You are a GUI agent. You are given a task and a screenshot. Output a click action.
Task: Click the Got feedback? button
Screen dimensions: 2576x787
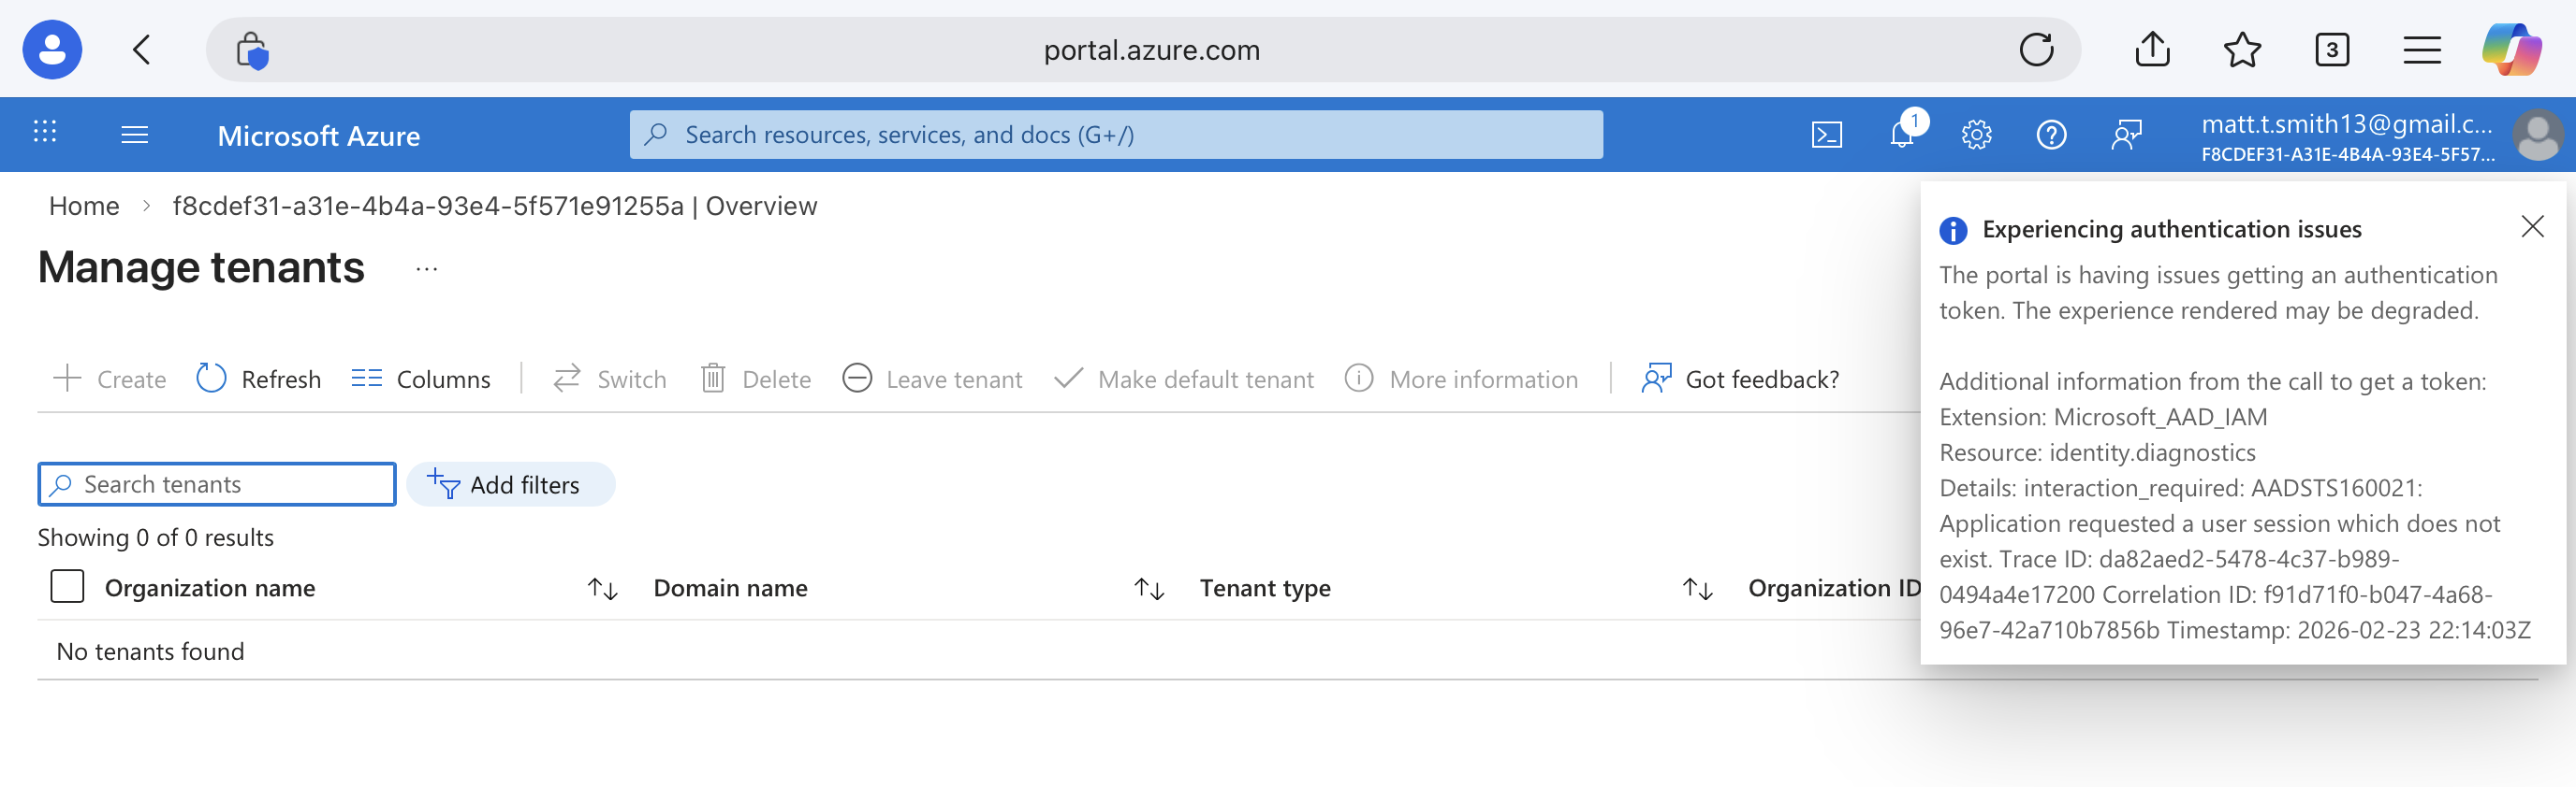coord(1740,379)
